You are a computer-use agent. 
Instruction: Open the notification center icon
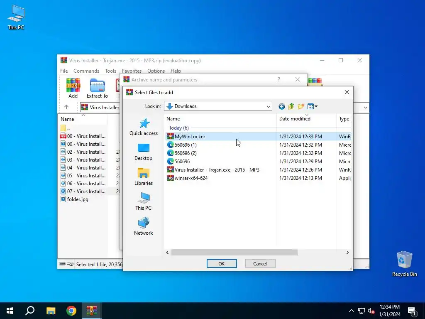click(x=412, y=311)
